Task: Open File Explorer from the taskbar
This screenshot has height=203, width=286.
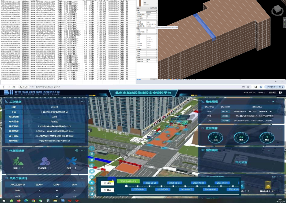Action: point(55,201)
